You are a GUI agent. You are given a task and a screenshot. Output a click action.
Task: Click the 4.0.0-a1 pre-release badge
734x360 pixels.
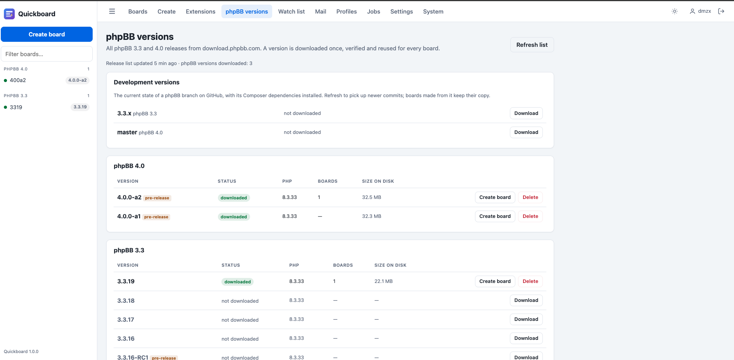coord(156,217)
